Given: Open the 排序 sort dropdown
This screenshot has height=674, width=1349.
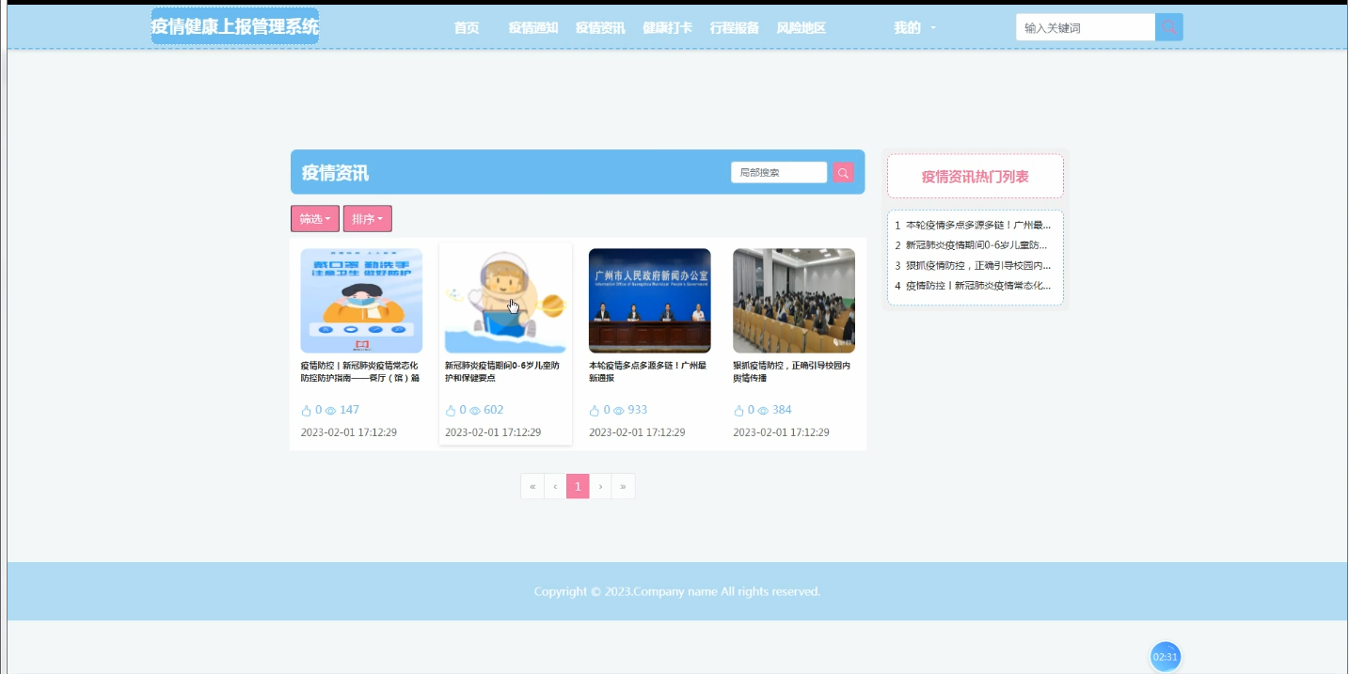Looking at the screenshot, I should [367, 218].
